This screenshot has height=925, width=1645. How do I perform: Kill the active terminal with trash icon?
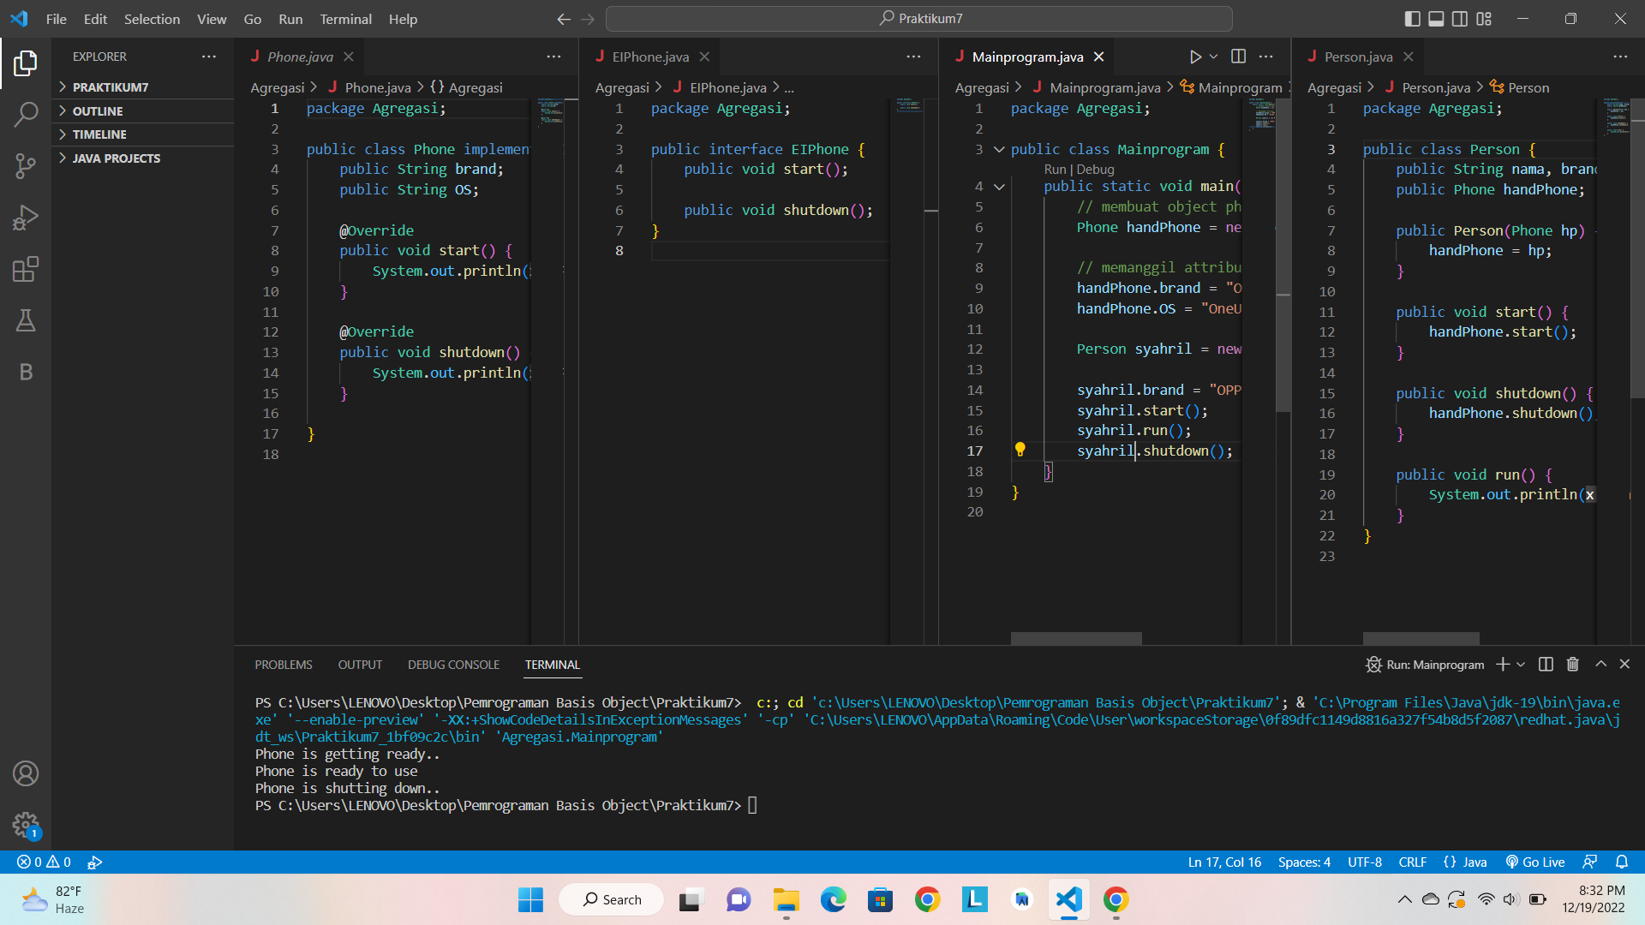tap(1572, 664)
